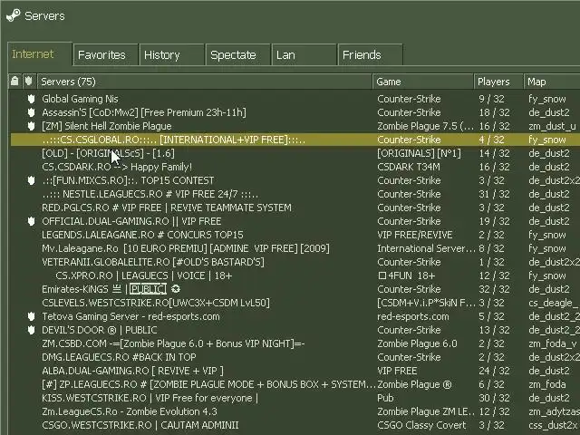The image size is (580, 435).
Task: Select CSLEVELS.WESTCSTRIKE.RO UWC3X+CSDM server
Action: click(x=295, y=303)
